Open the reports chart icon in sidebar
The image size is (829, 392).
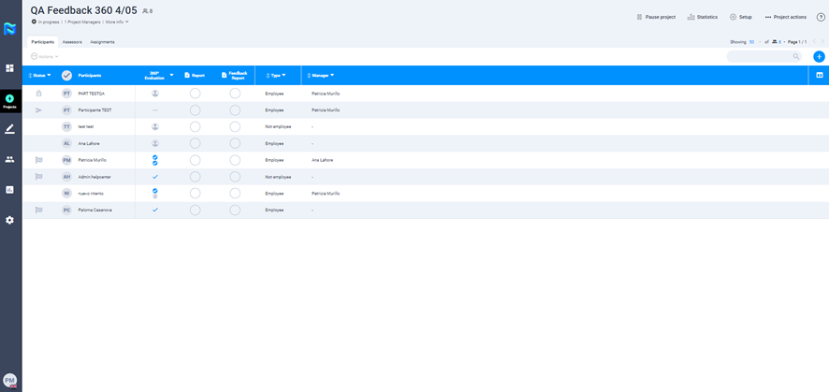[10, 190]
